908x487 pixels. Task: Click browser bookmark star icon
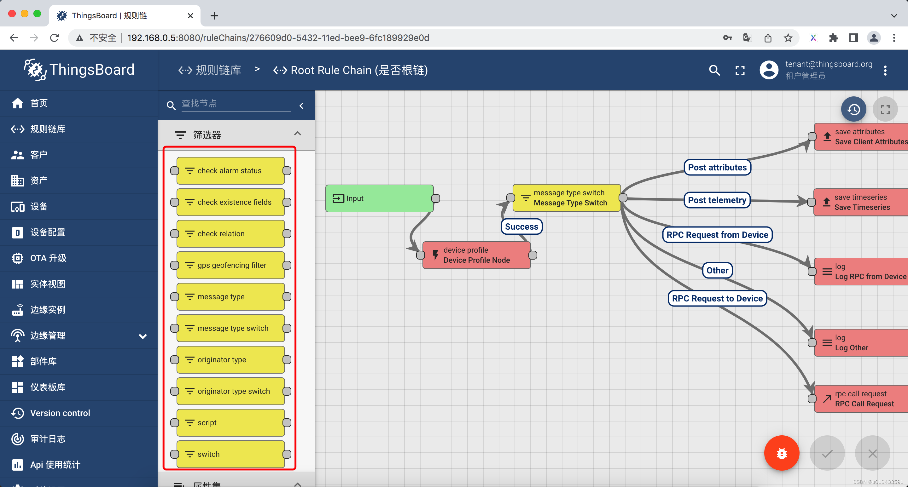[x=788, y=38]
